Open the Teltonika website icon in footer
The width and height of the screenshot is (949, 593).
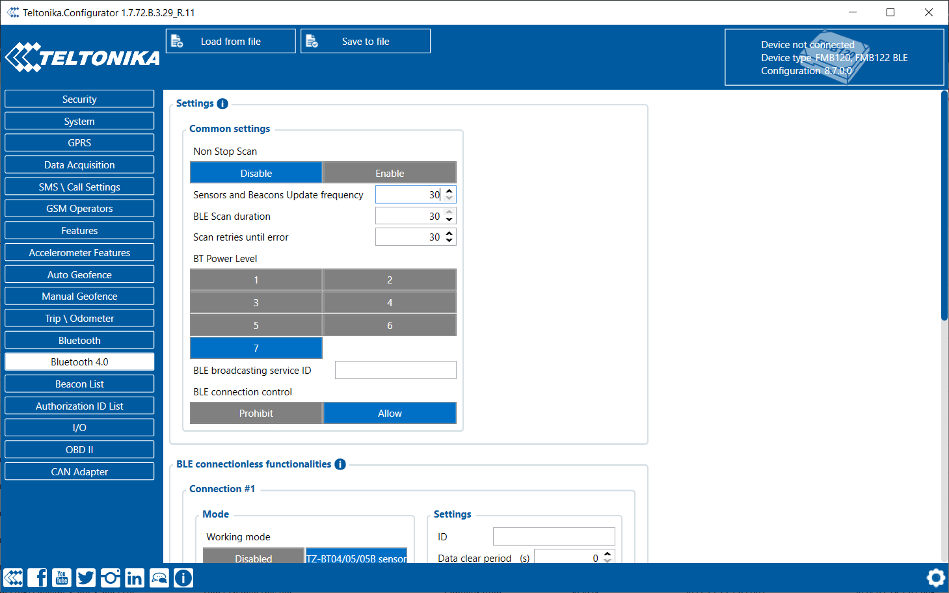(13, 578)
